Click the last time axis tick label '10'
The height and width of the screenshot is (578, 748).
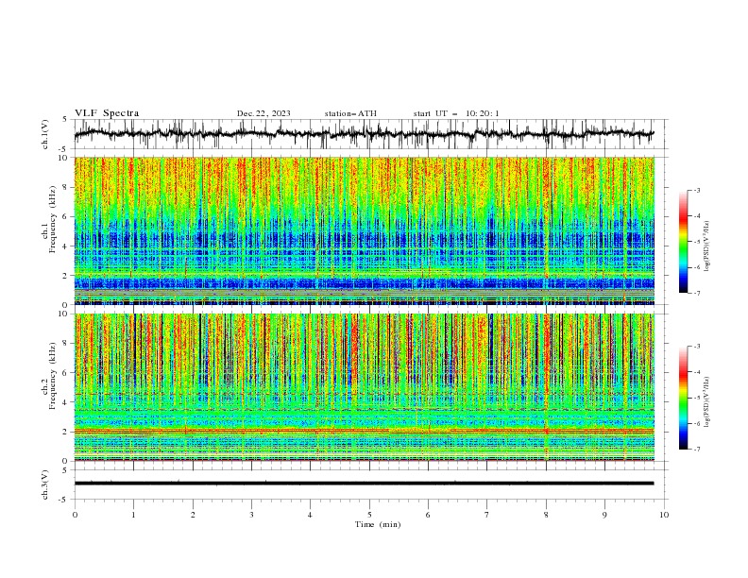point(664,515)
